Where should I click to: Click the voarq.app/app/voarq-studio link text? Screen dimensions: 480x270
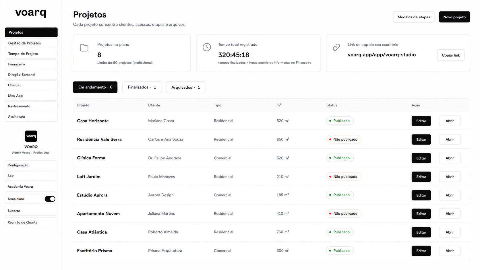point(382,55)
